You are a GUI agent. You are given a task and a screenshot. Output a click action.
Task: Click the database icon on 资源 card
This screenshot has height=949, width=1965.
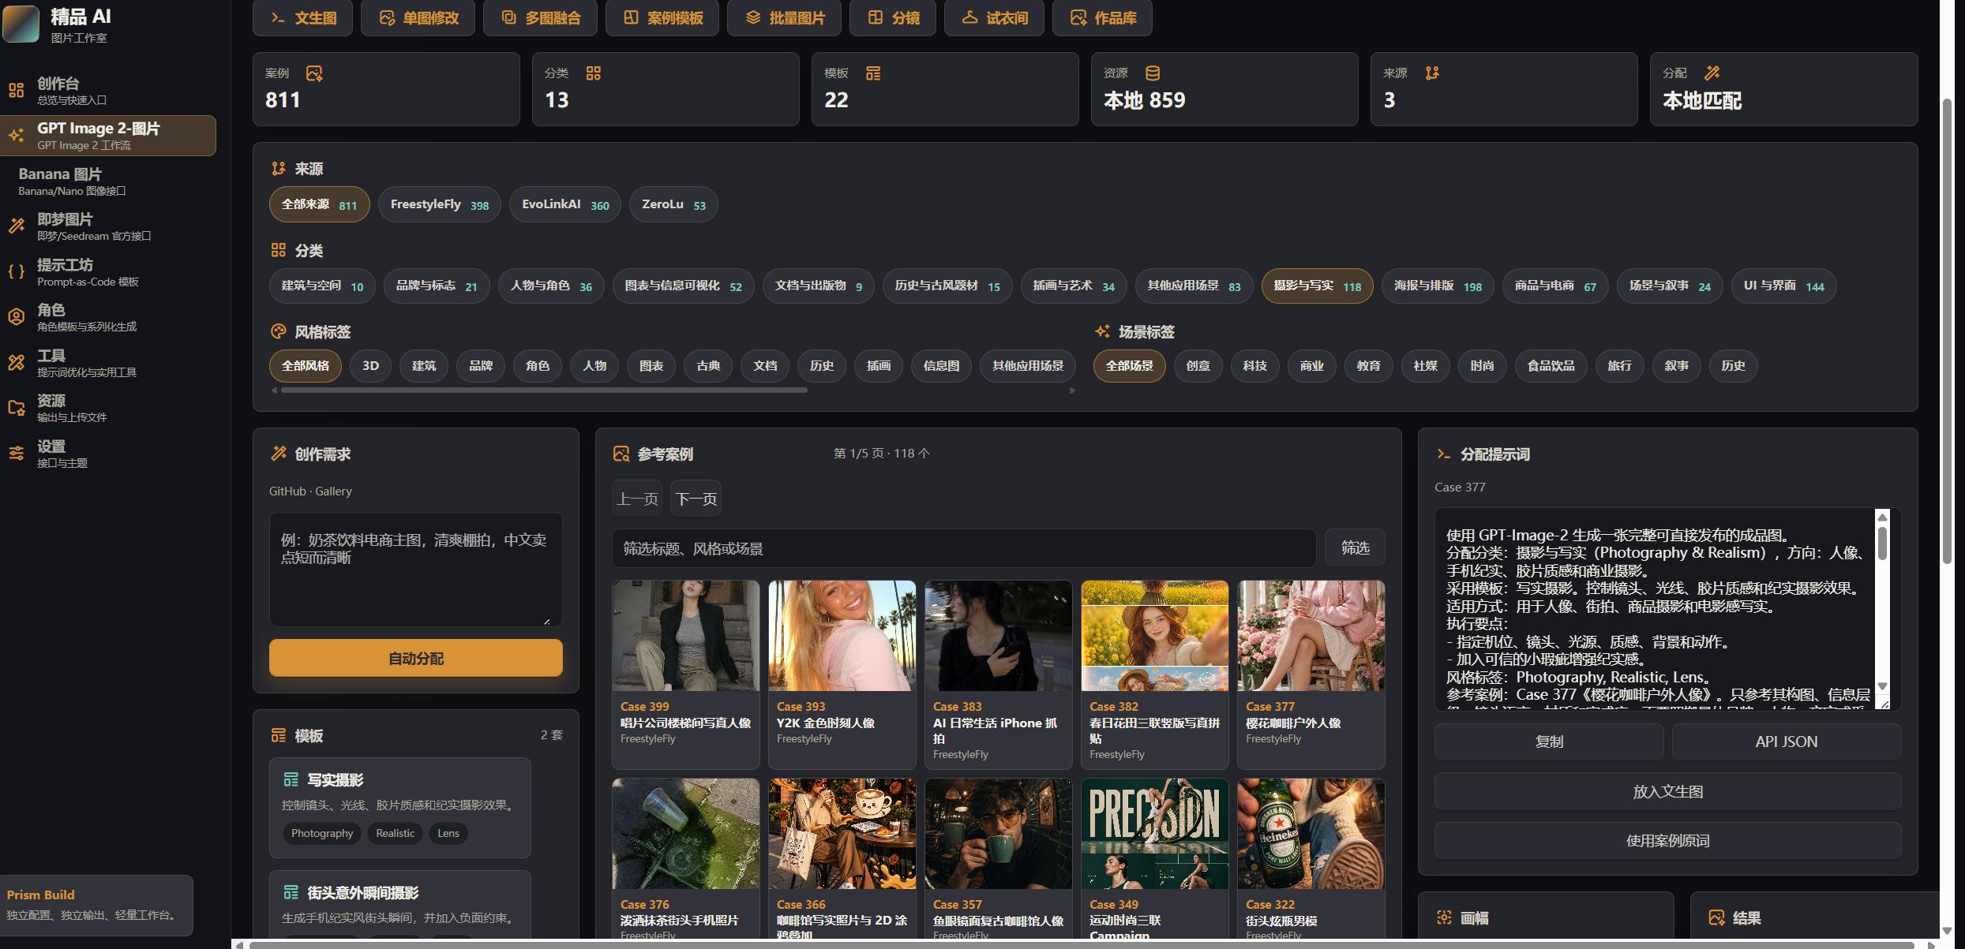point(1153,73)
